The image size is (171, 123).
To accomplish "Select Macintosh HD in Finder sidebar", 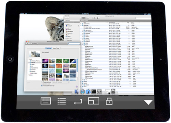I will 71,22.
